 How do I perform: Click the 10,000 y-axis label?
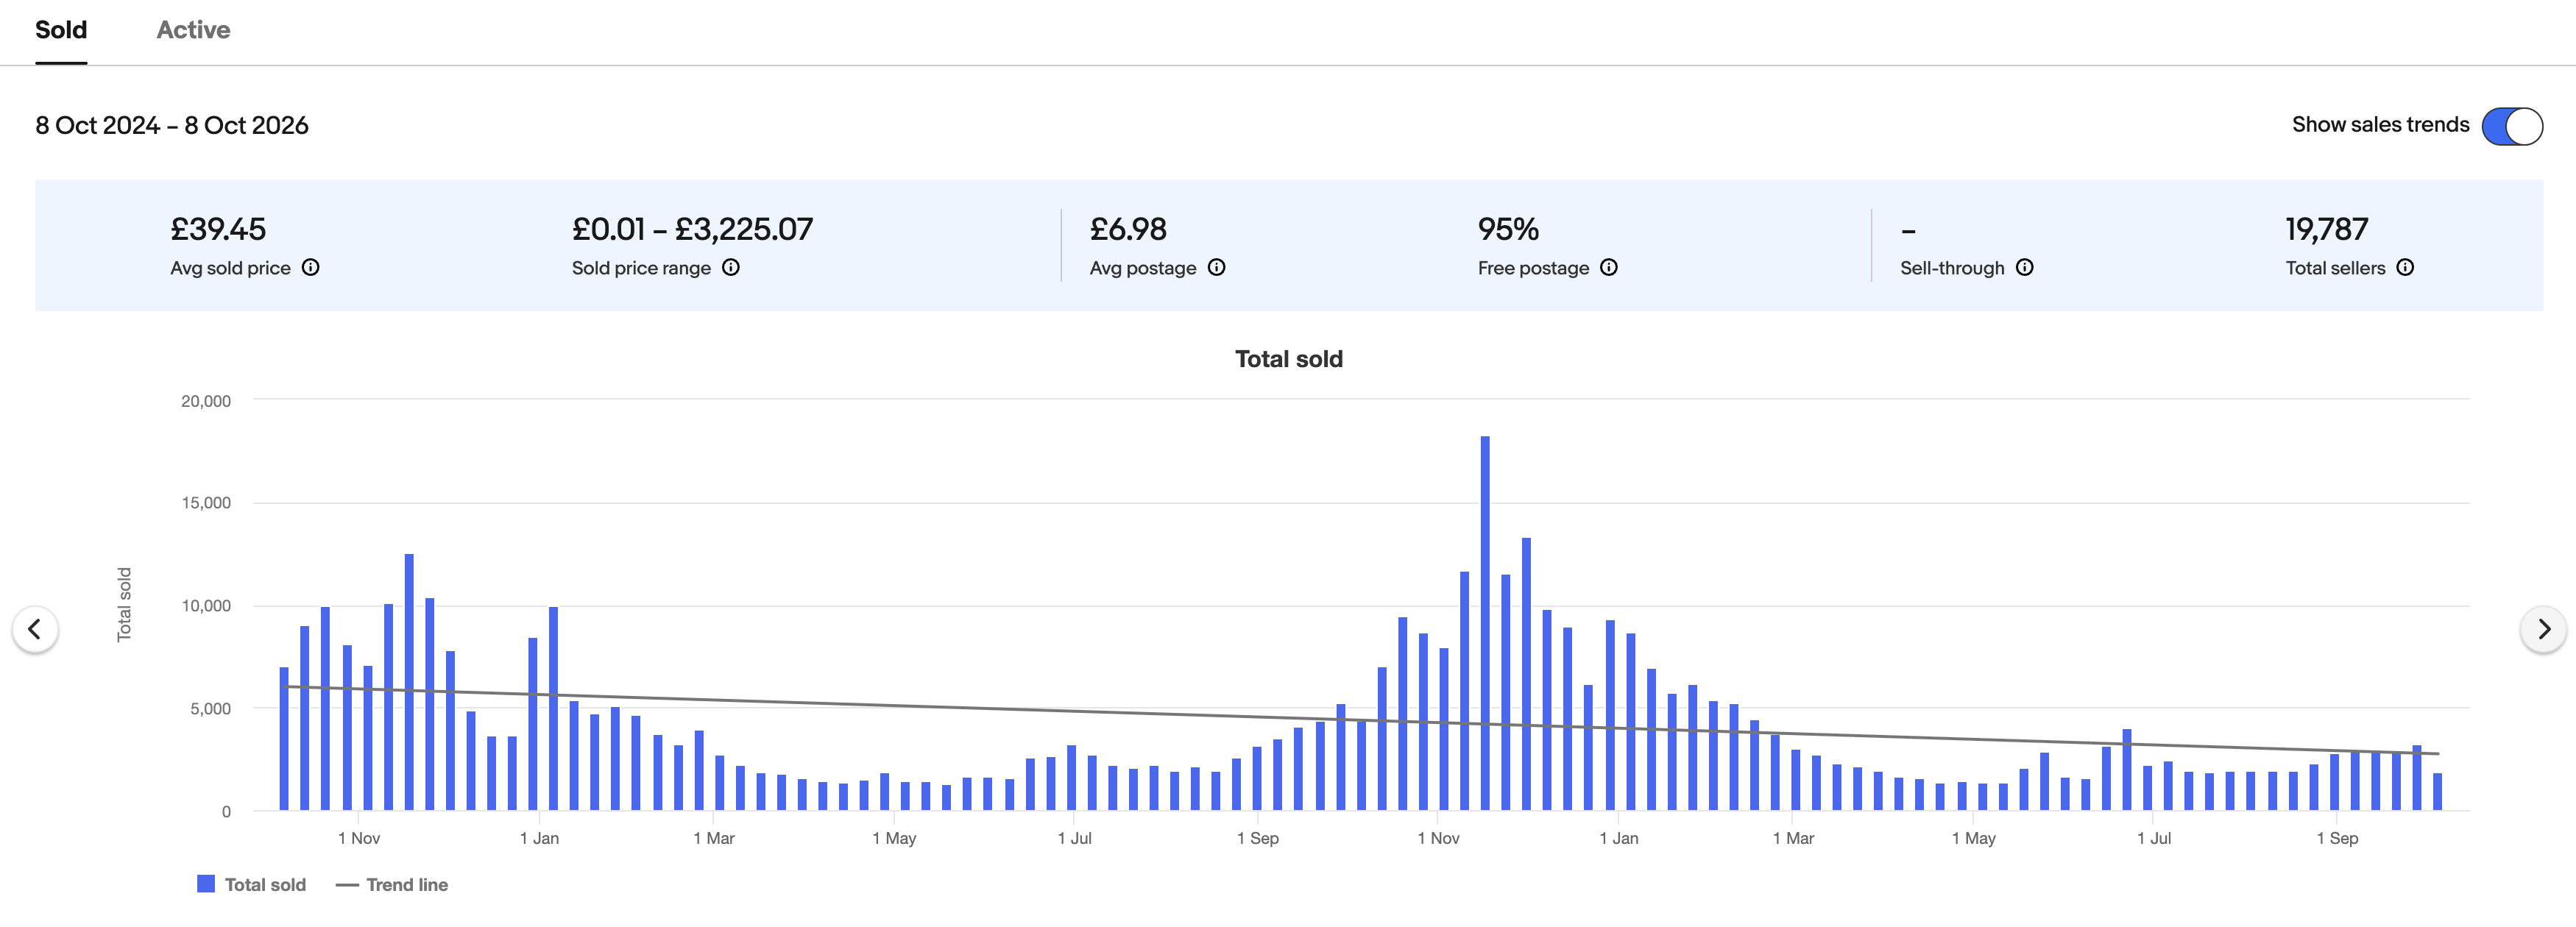206,606
